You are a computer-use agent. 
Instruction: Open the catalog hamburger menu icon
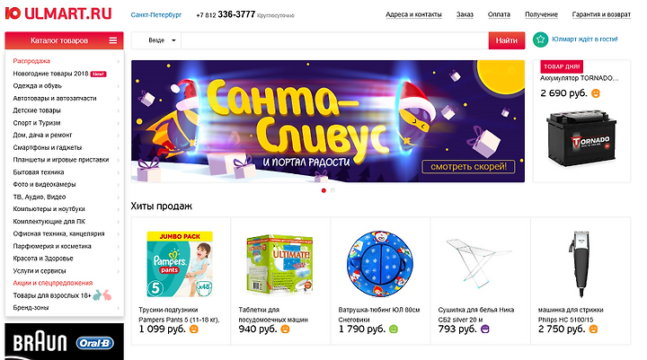click(x=113, y=40)
